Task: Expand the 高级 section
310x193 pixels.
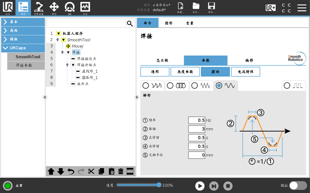Action: (x=23, y=31)
